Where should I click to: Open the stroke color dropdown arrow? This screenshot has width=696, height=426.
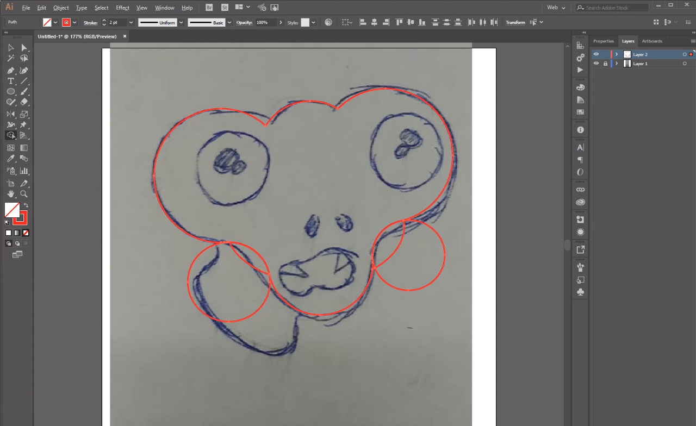pos(74,22)
